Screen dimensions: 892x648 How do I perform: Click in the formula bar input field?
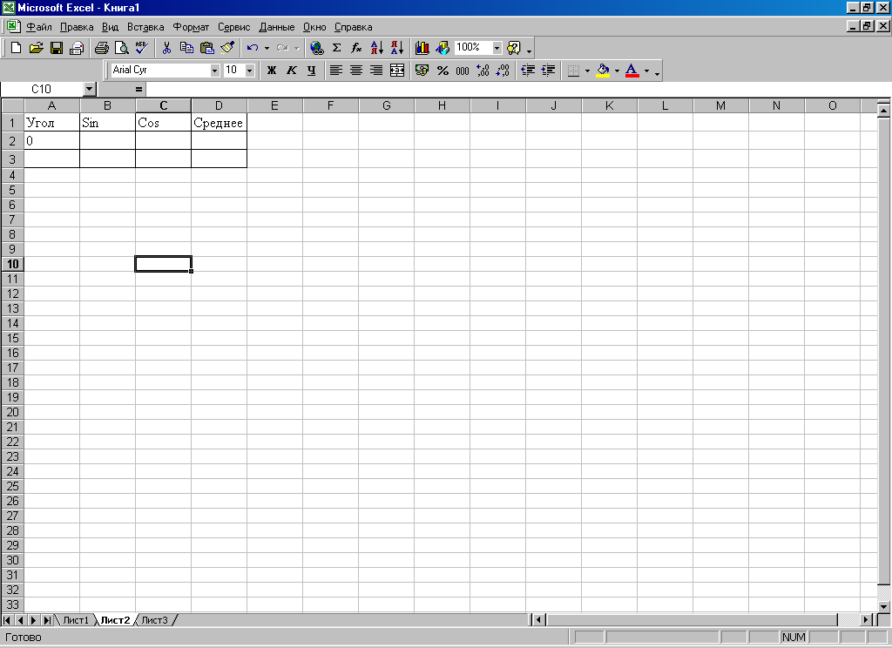[517, 90]
